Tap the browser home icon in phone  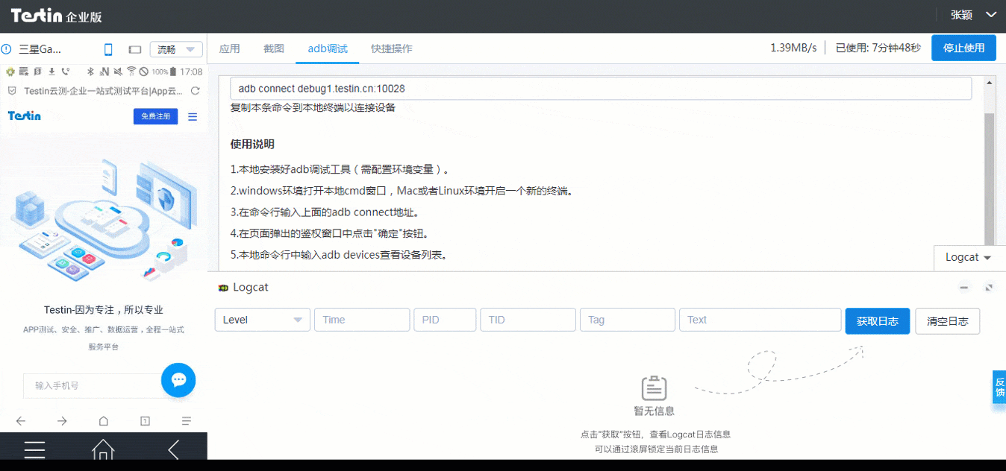click(104, 421)
